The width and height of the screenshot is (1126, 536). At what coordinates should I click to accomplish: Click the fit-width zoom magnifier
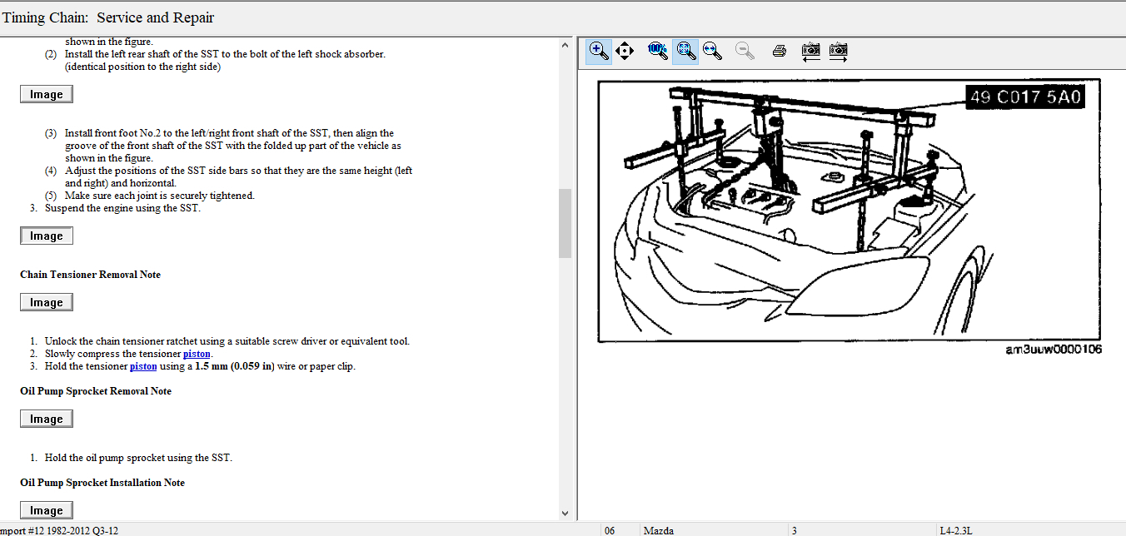click(712, 51)
